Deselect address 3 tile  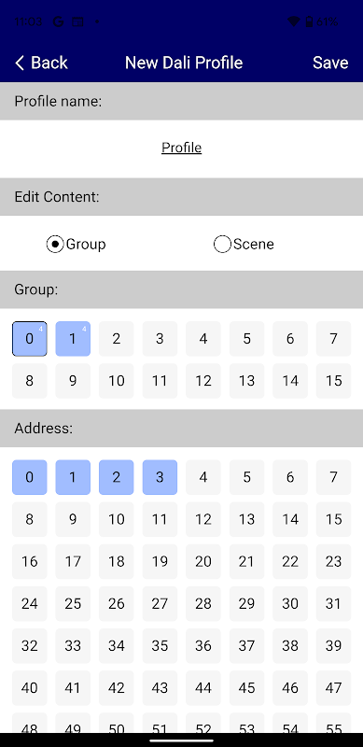(160, 477)
